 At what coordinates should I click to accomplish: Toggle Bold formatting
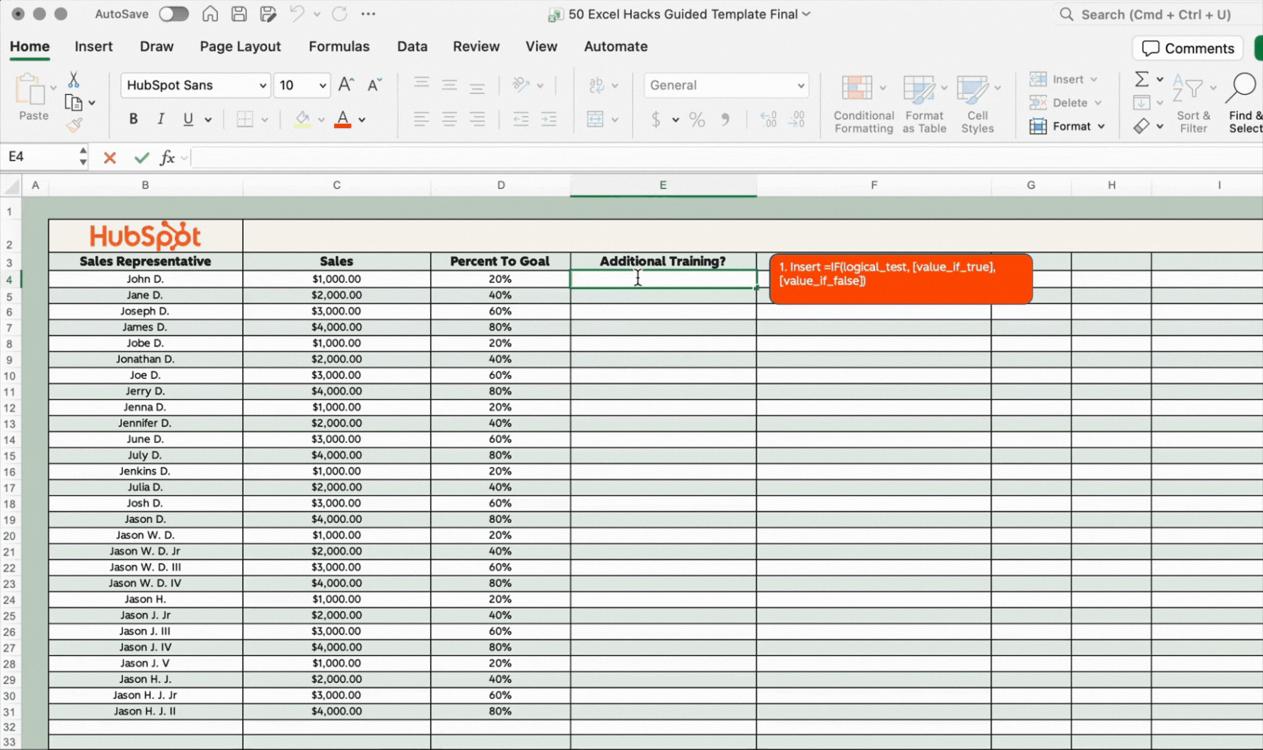tap(133, 120)
